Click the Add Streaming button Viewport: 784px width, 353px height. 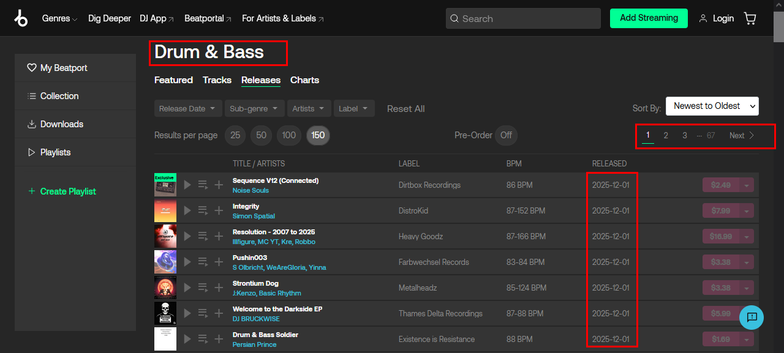tap(649, 18)
